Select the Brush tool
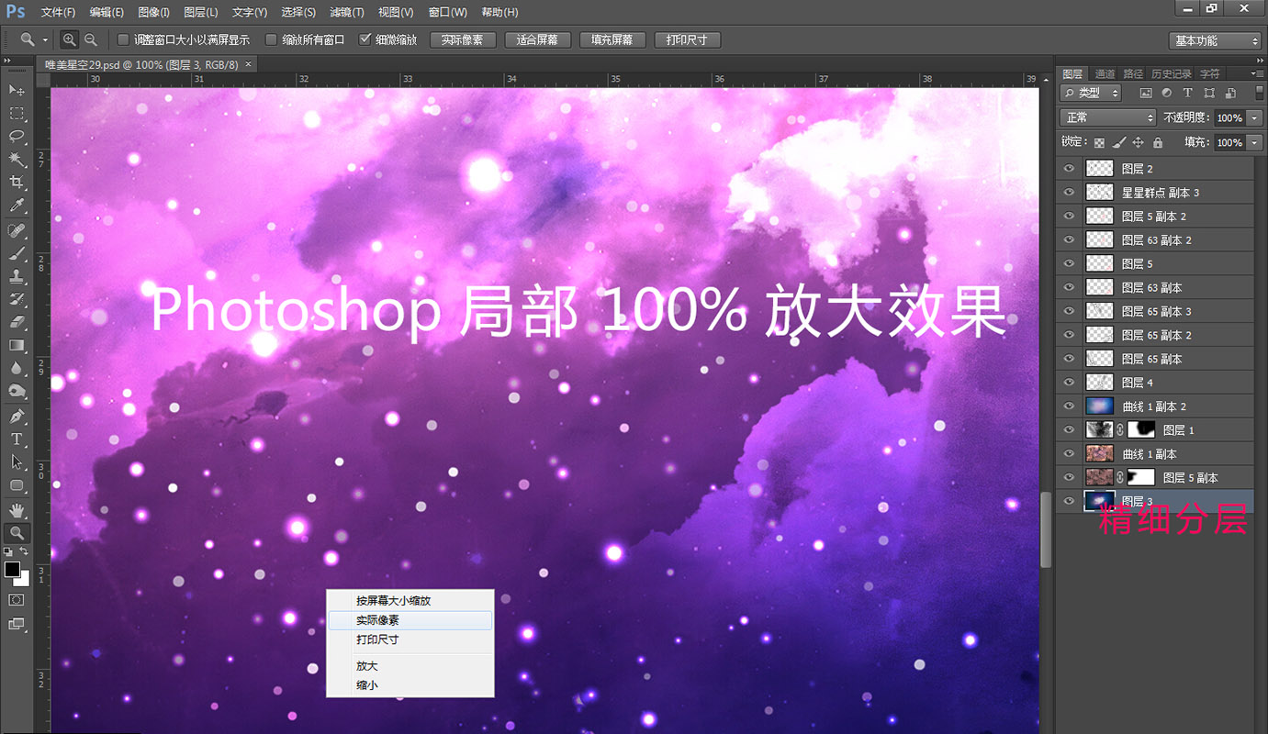1268x734 pixels. click(x=17, y=252)
